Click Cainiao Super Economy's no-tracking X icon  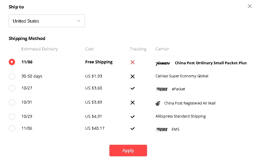[x=133, y=76]
